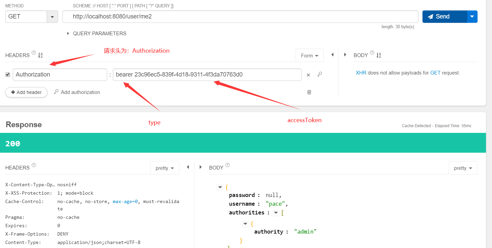Image resolution: width=492 pixels, height=248 pixels.
Task: Expand request body pane right arrow
Action: pos(345,54)
